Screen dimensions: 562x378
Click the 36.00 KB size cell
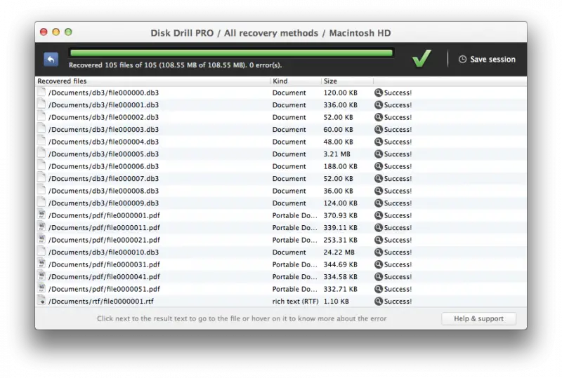[x=338, y=191]
